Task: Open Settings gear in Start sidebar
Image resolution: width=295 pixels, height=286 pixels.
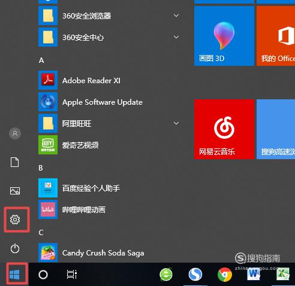Action: [x=15, y=220]
